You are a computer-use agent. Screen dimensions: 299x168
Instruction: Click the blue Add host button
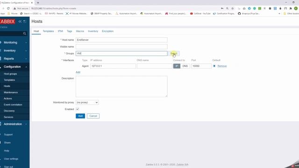pyautogui.click(x=80, y=116)
